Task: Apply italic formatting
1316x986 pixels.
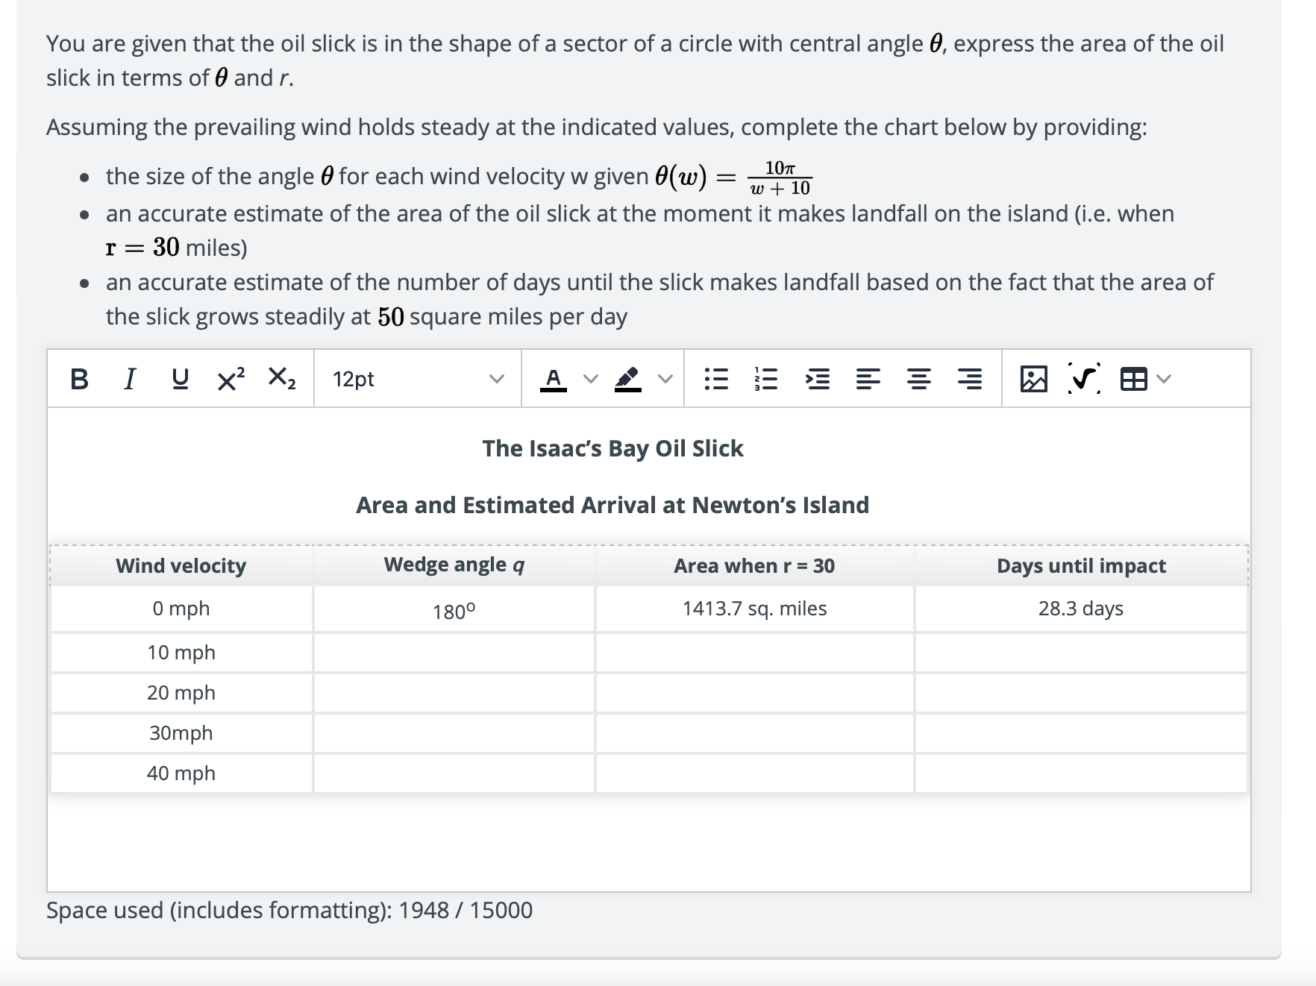Action: click(x=128, y=380)
